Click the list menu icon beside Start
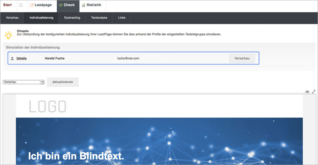The image size is (318, 165). (x=21, y=5)
